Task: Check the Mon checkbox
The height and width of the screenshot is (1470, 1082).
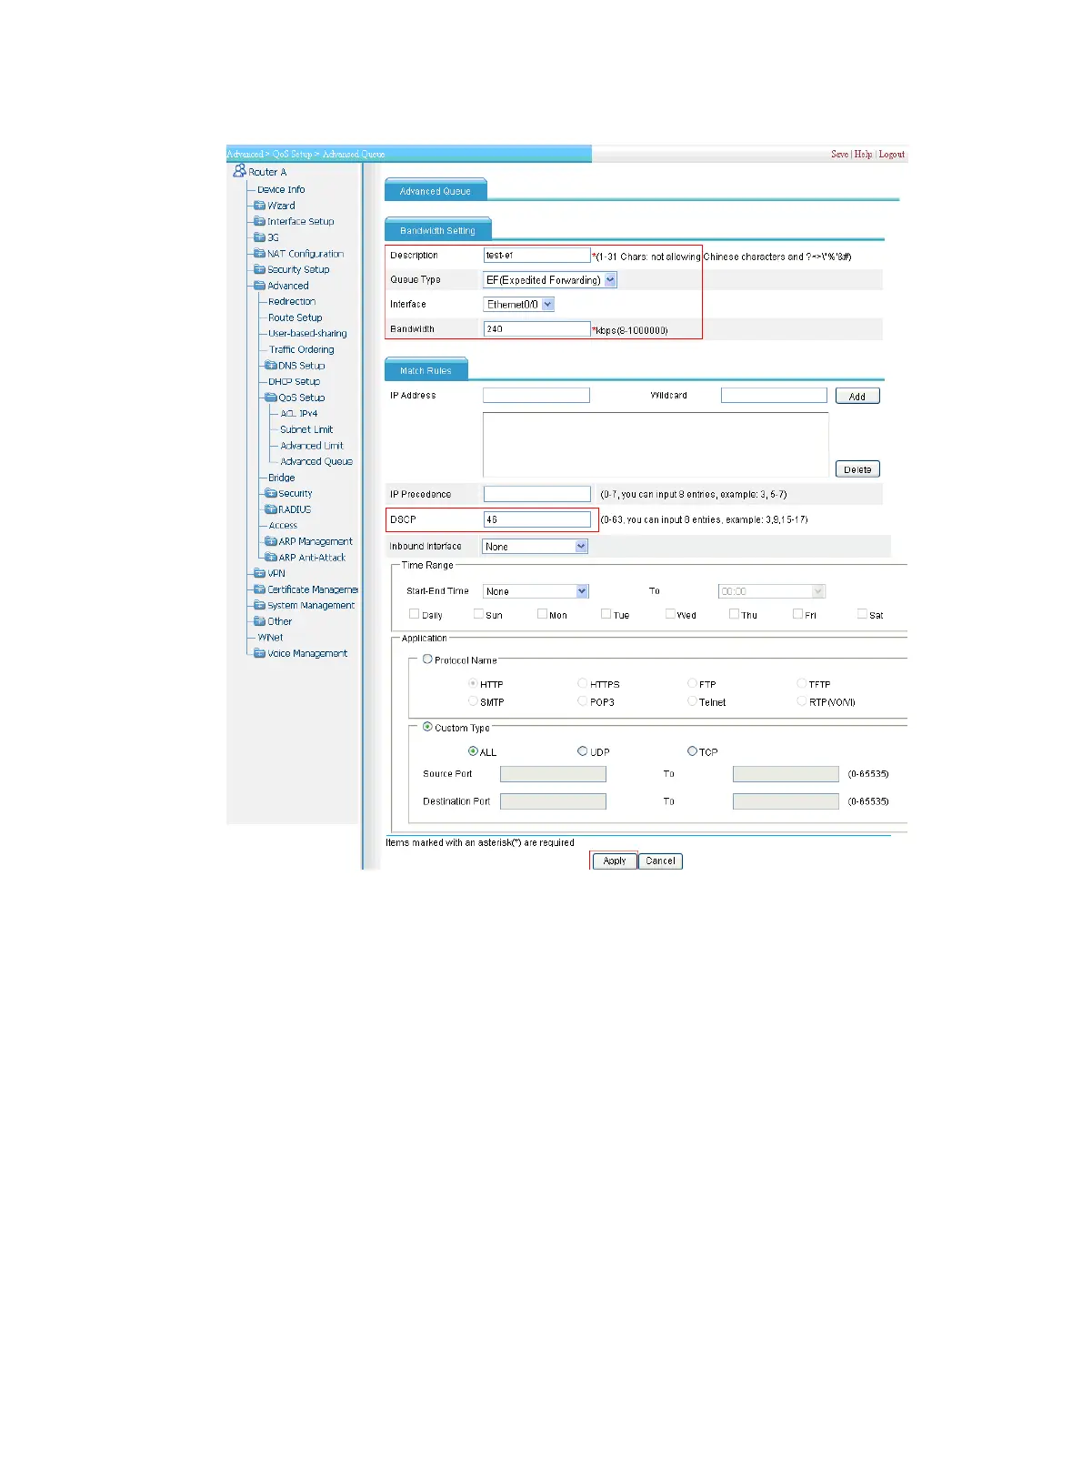Action: 542,614
